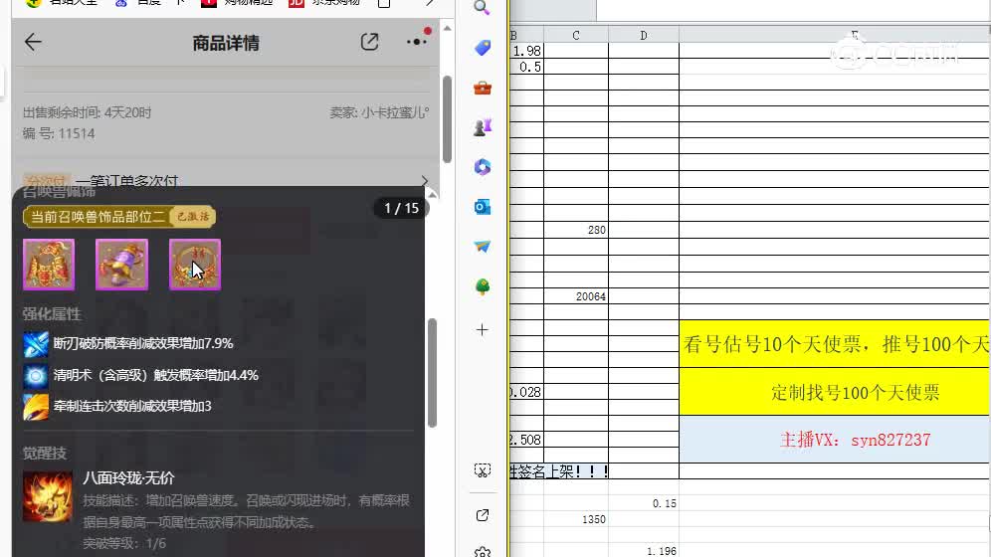This screenshot has width=991, height=557.
Task: Select yellow cell 看号估号10个天使票
Action: click(835, 344)
